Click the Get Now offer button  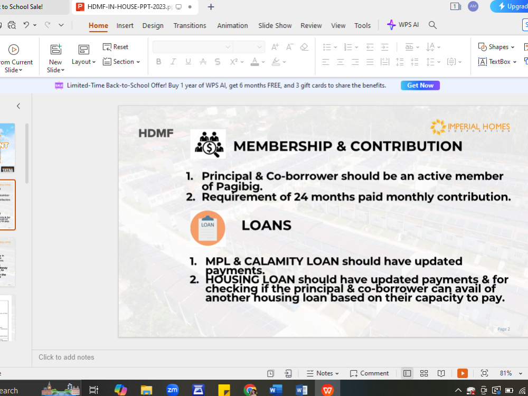420,86
